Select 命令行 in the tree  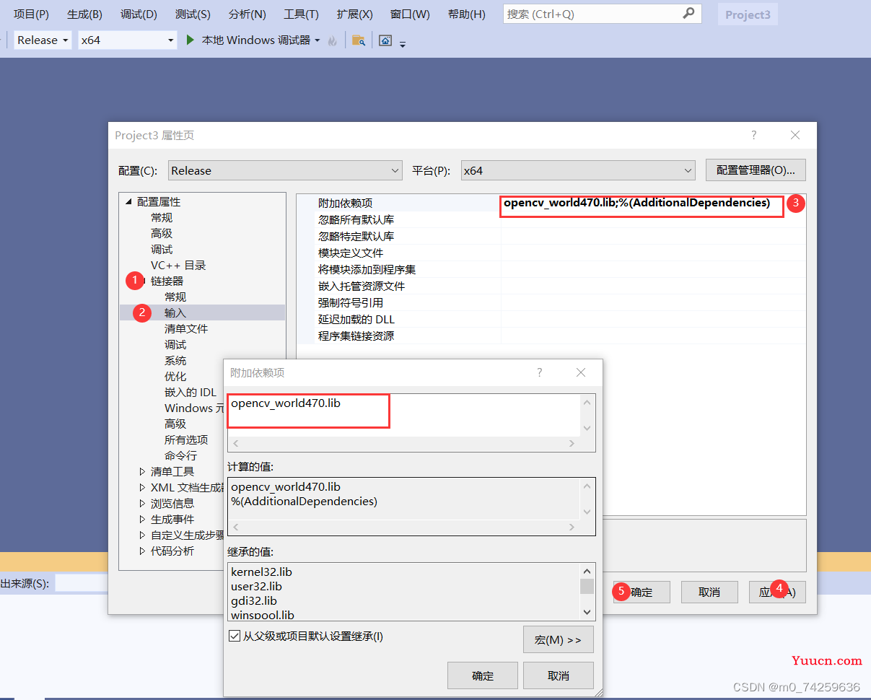[180, 455]
